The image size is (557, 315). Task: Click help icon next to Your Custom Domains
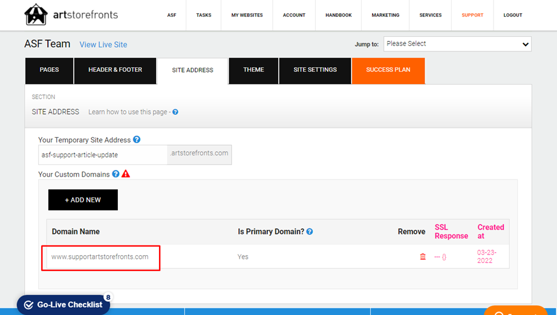116,174
